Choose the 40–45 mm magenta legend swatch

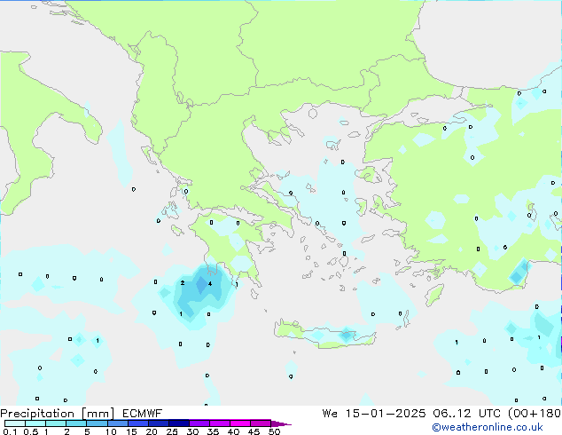tap(240, 423)
